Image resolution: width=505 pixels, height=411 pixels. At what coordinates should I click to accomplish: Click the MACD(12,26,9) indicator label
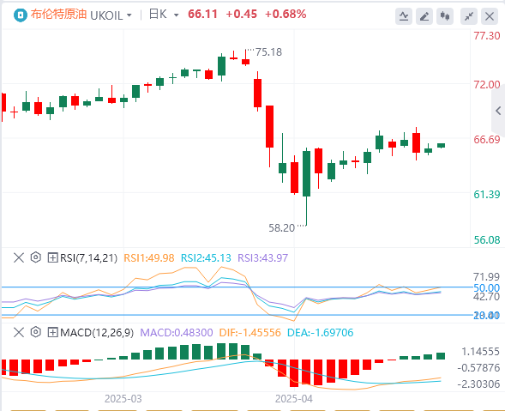coord(97,332)
